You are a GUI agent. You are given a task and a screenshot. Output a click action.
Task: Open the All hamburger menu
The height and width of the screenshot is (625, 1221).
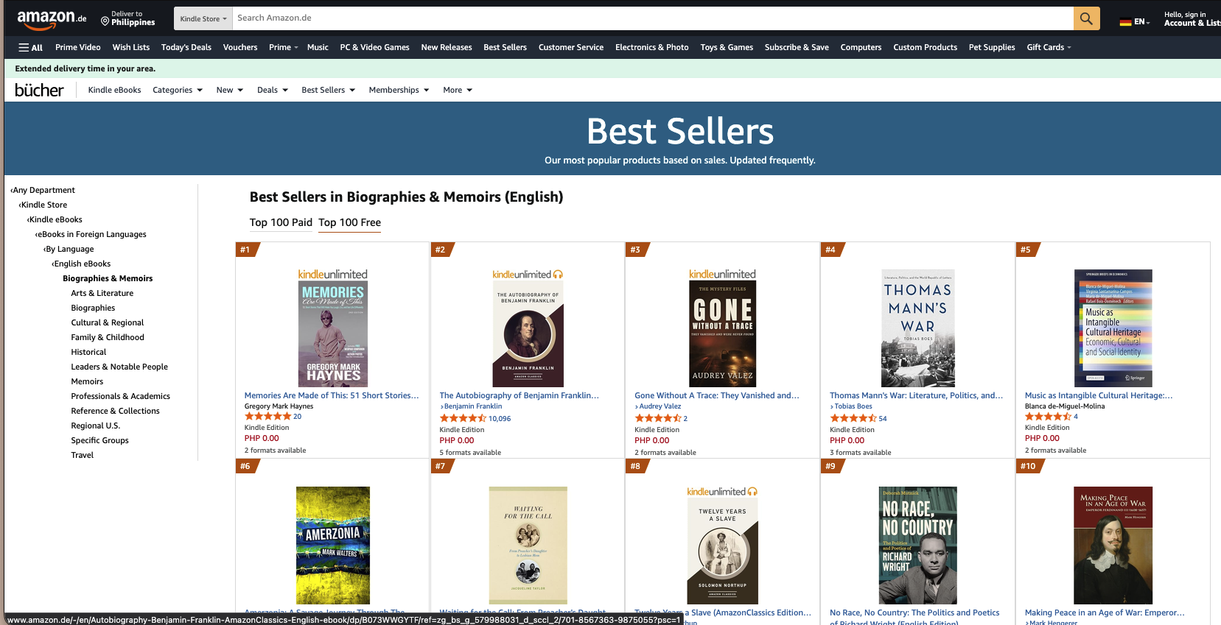[x=31, y=47]
